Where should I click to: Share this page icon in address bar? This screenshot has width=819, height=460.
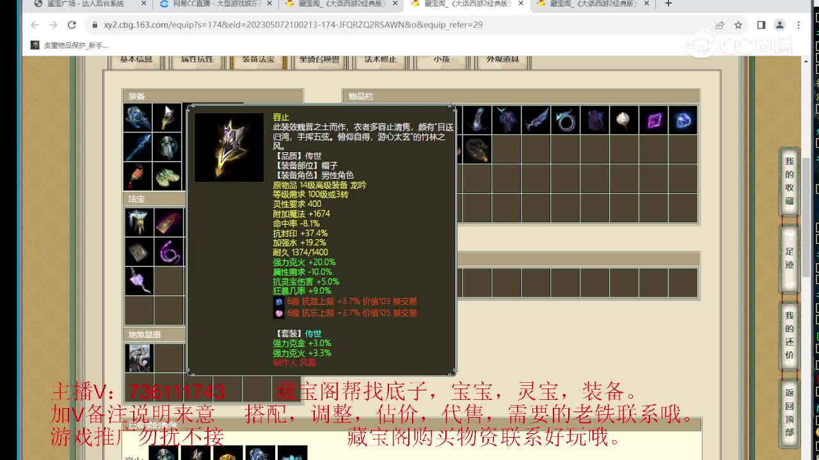pos(720,25)
